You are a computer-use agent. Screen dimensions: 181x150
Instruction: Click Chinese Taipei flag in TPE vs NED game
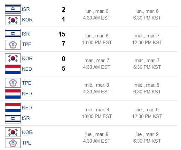click(x=13, y=83)
